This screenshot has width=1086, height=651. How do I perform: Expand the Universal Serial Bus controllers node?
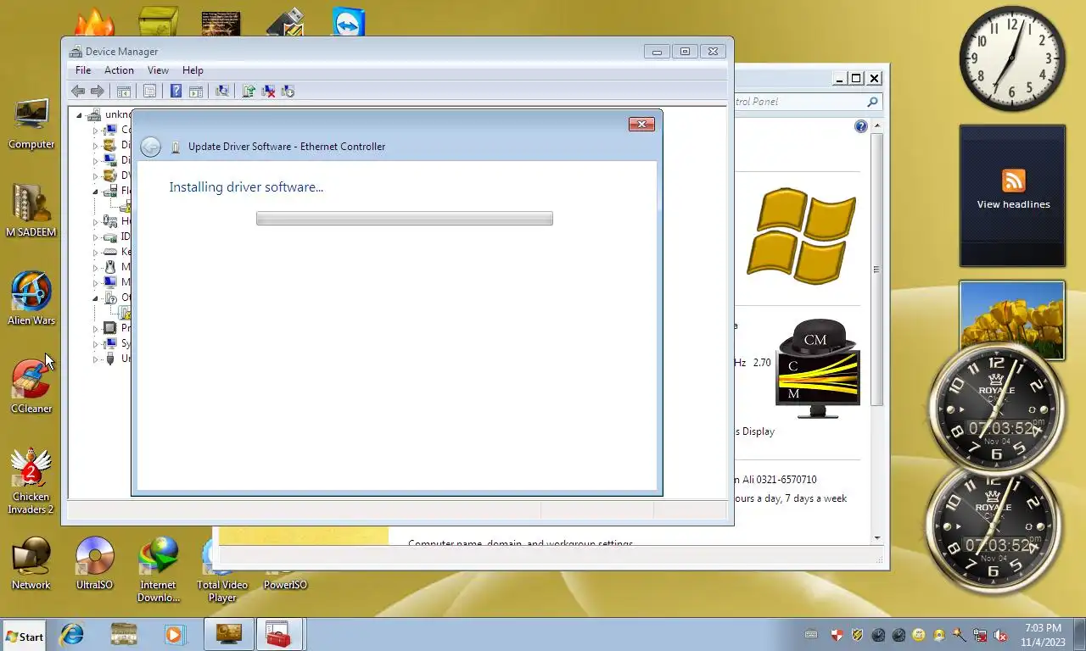pos(95,359)
